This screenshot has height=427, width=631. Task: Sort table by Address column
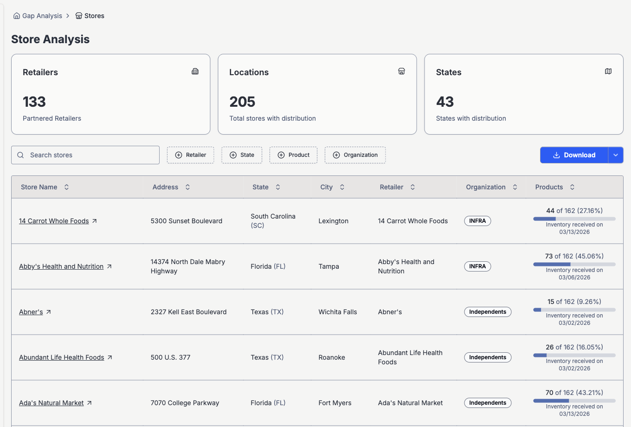[x=171, y=187]
